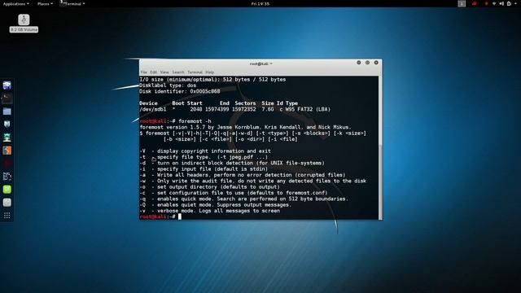
Task: Click the '-o - set output directory' line
Action: coord(210,187)
